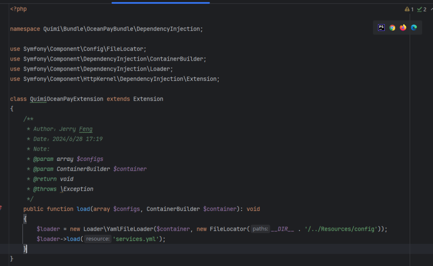Open file in Edge browser

pos(414,28)
